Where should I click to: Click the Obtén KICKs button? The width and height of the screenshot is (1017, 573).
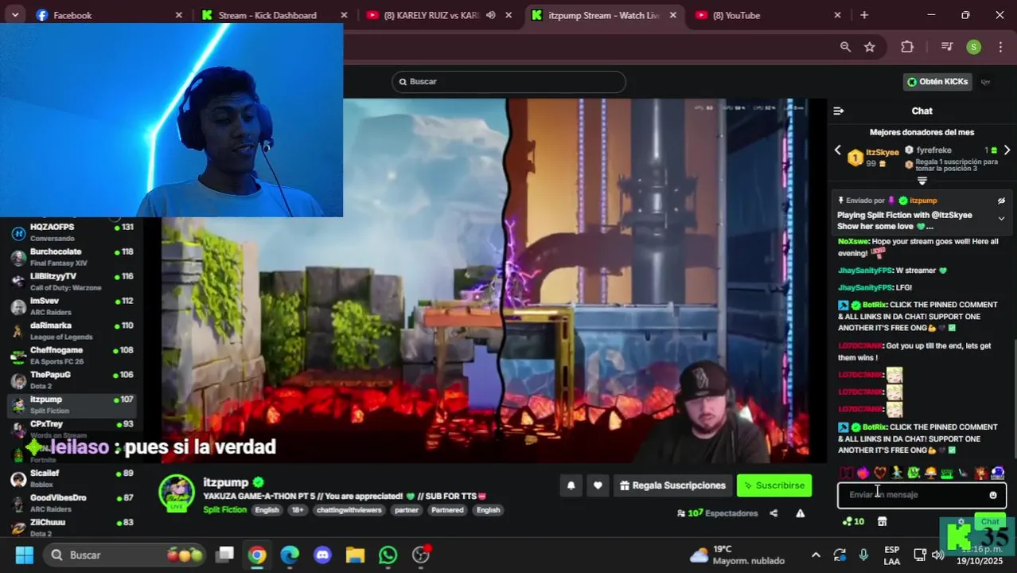pyautogui.click(x=937, y=81)
